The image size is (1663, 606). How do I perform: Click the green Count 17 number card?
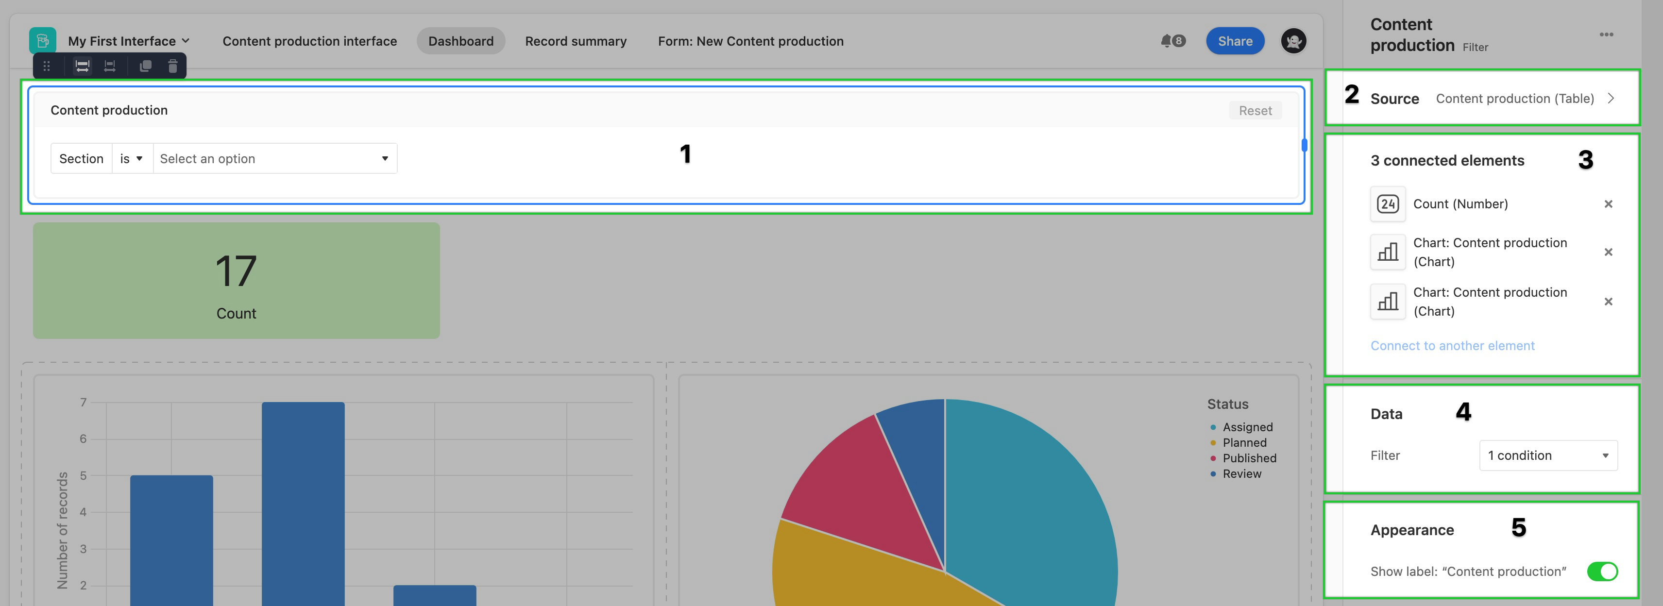tap(236, 281)
